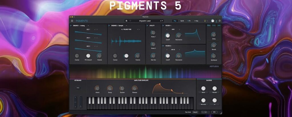Expand the chevron beside the lightbulb
Image resolution: width=292 pixels, height=117 pixels.
[208, 21]
